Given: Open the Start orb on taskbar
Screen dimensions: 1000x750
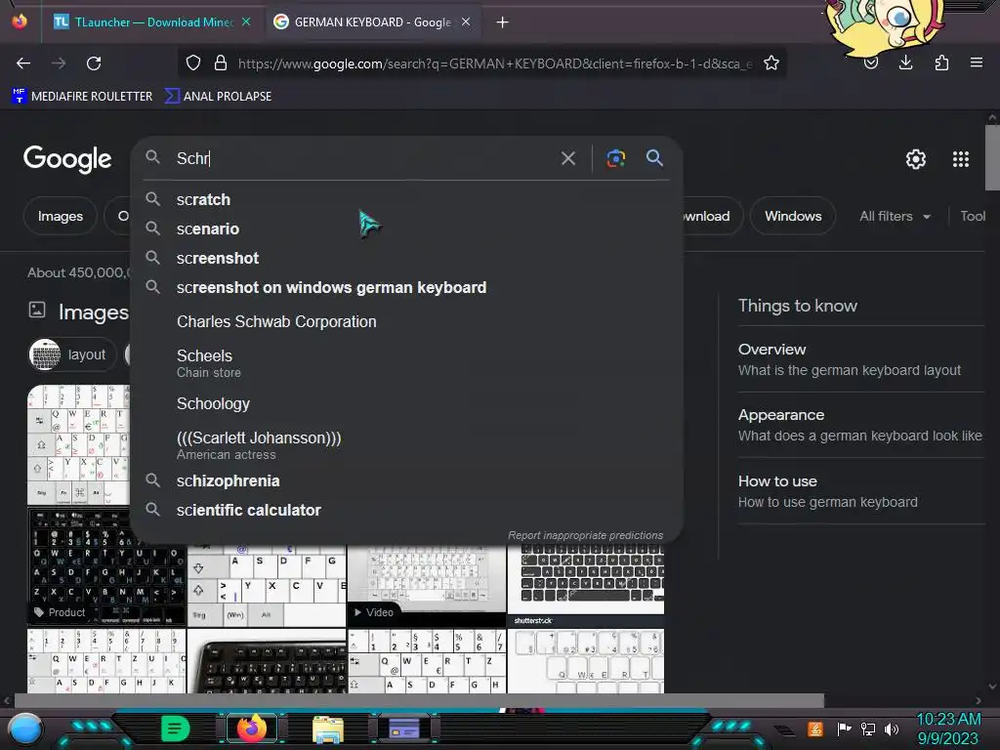Looking at the screenshot, I should pos(25,729).
